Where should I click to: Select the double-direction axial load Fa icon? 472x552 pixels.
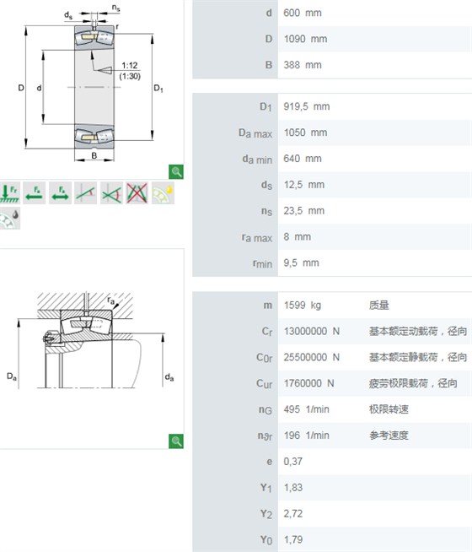[x=60, y=193]
